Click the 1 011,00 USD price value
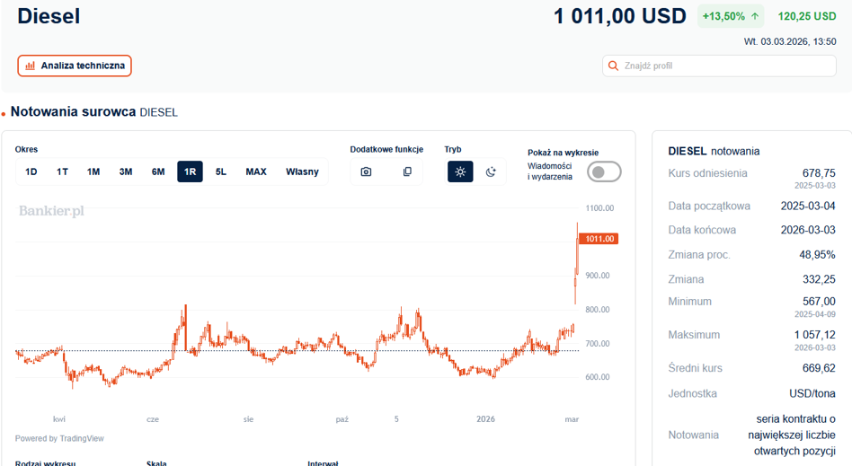Image resolution: width=852 pixels, height=466 pixels. [x=620, y=16]
